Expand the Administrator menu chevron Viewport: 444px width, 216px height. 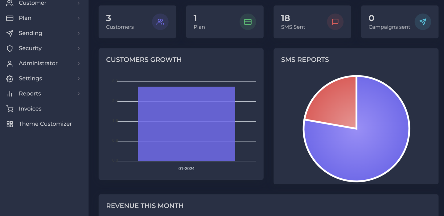click(x=79, y=64)
